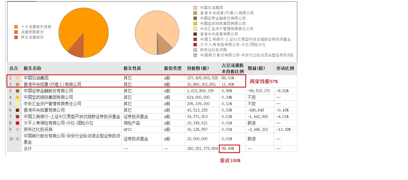Select the 0.34% ratio cell

click(227, 97)
